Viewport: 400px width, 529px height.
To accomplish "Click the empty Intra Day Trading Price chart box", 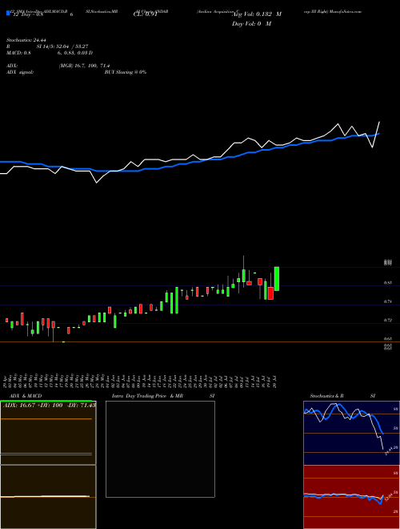I will [160, 449].
